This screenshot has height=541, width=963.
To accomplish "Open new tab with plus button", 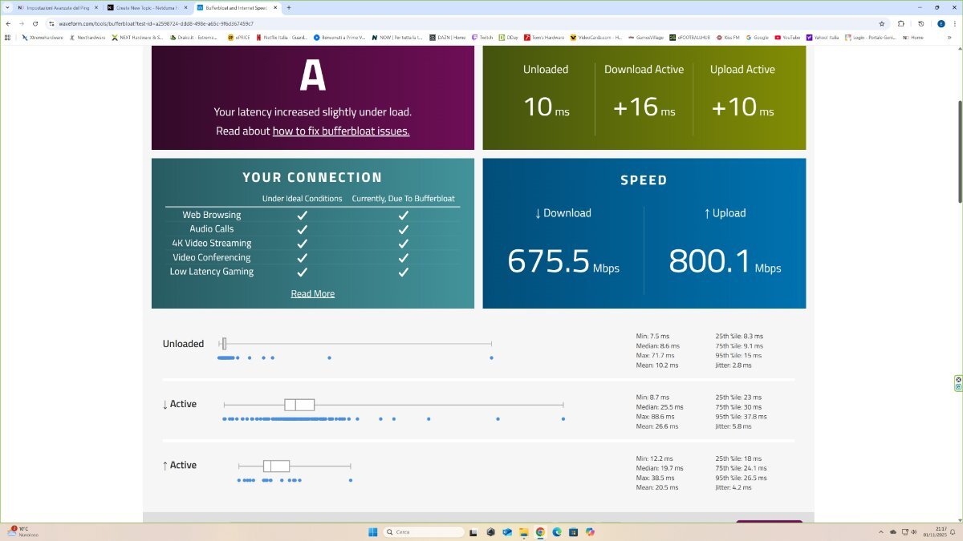I will [x=289, y=7].
